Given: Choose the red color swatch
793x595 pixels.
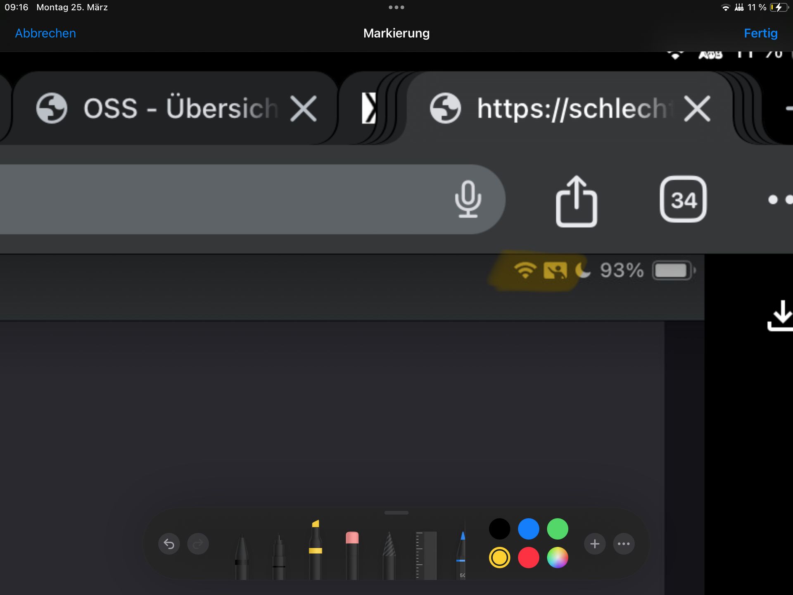Looking at the screenshot, I should point(528,558).
